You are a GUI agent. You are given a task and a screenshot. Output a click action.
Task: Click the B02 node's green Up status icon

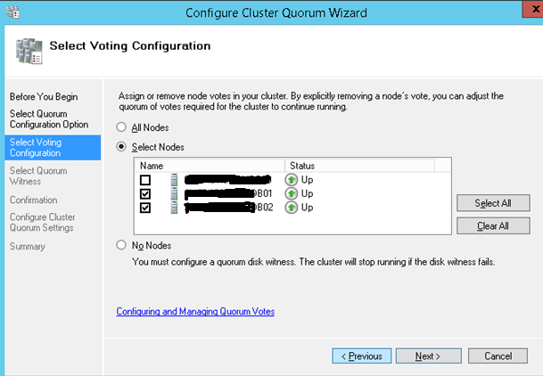(292, 208)
